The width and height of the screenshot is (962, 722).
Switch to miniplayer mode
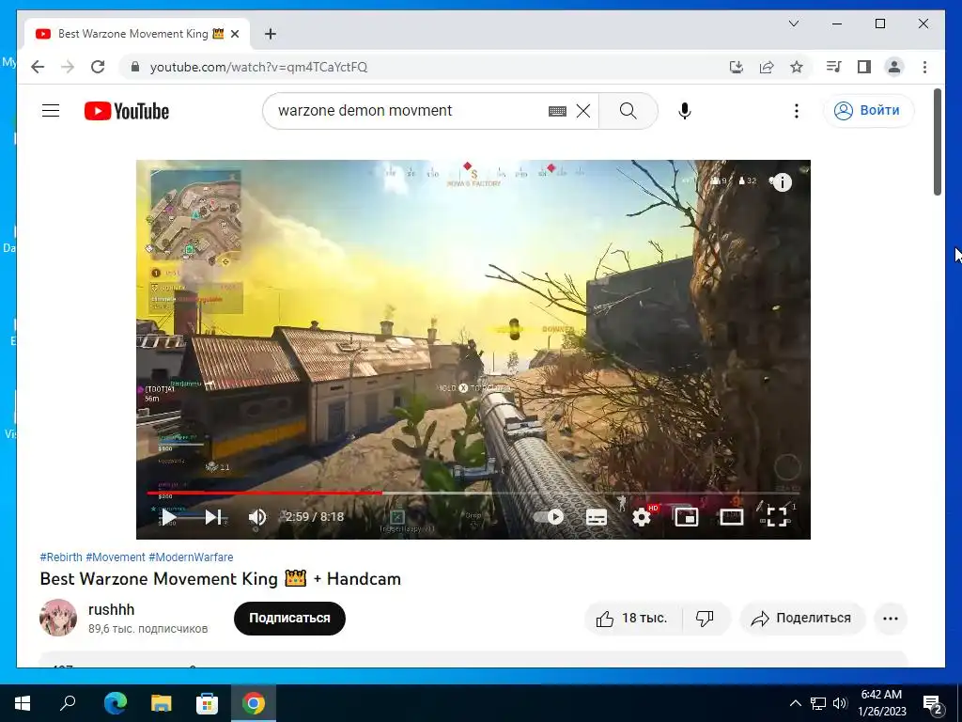click(687, 517)
